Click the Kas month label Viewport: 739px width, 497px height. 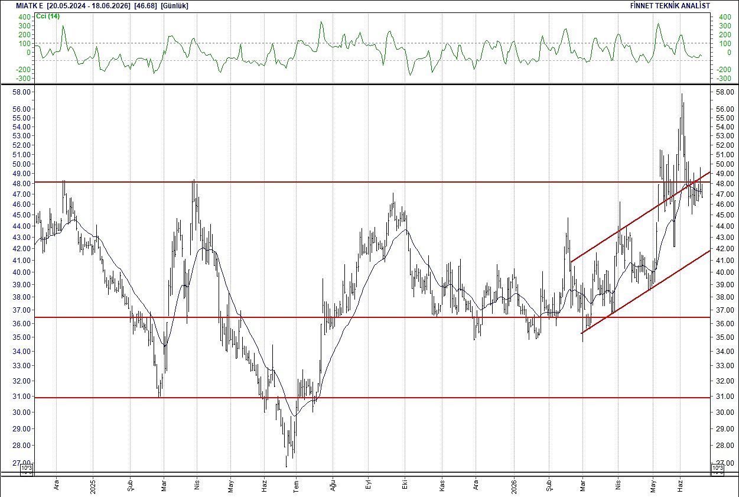click(x=441, y=485)
